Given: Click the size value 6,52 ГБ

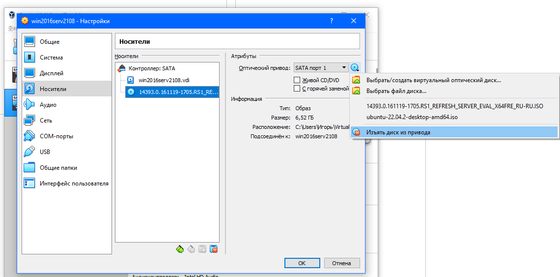Looking at the screenshot, I should tap(305, 118).
